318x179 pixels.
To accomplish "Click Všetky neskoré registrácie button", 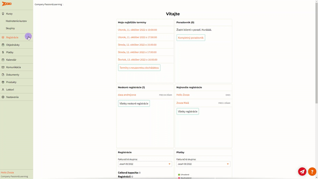I will (x=134, y=103).
